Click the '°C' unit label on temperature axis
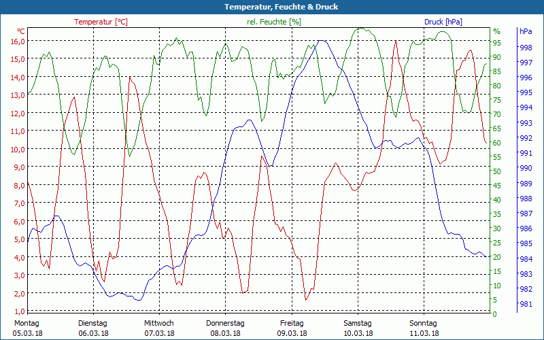The image size is (544, 340). [21, 31]
